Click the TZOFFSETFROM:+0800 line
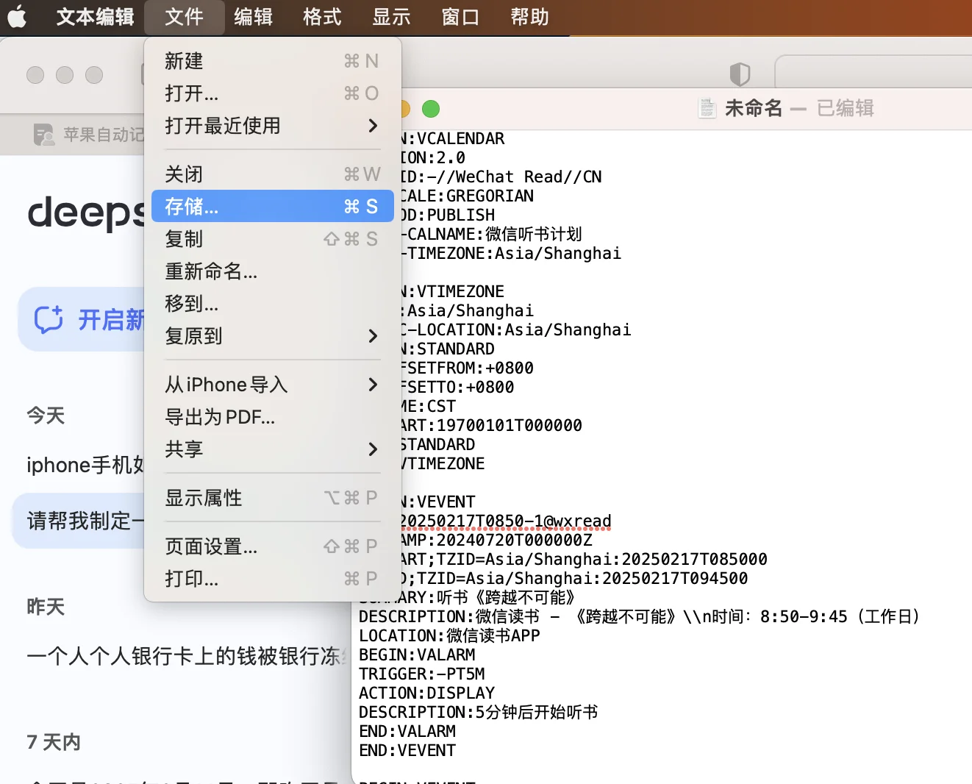Viewport: 972px width, 784px height. (468, 368)
